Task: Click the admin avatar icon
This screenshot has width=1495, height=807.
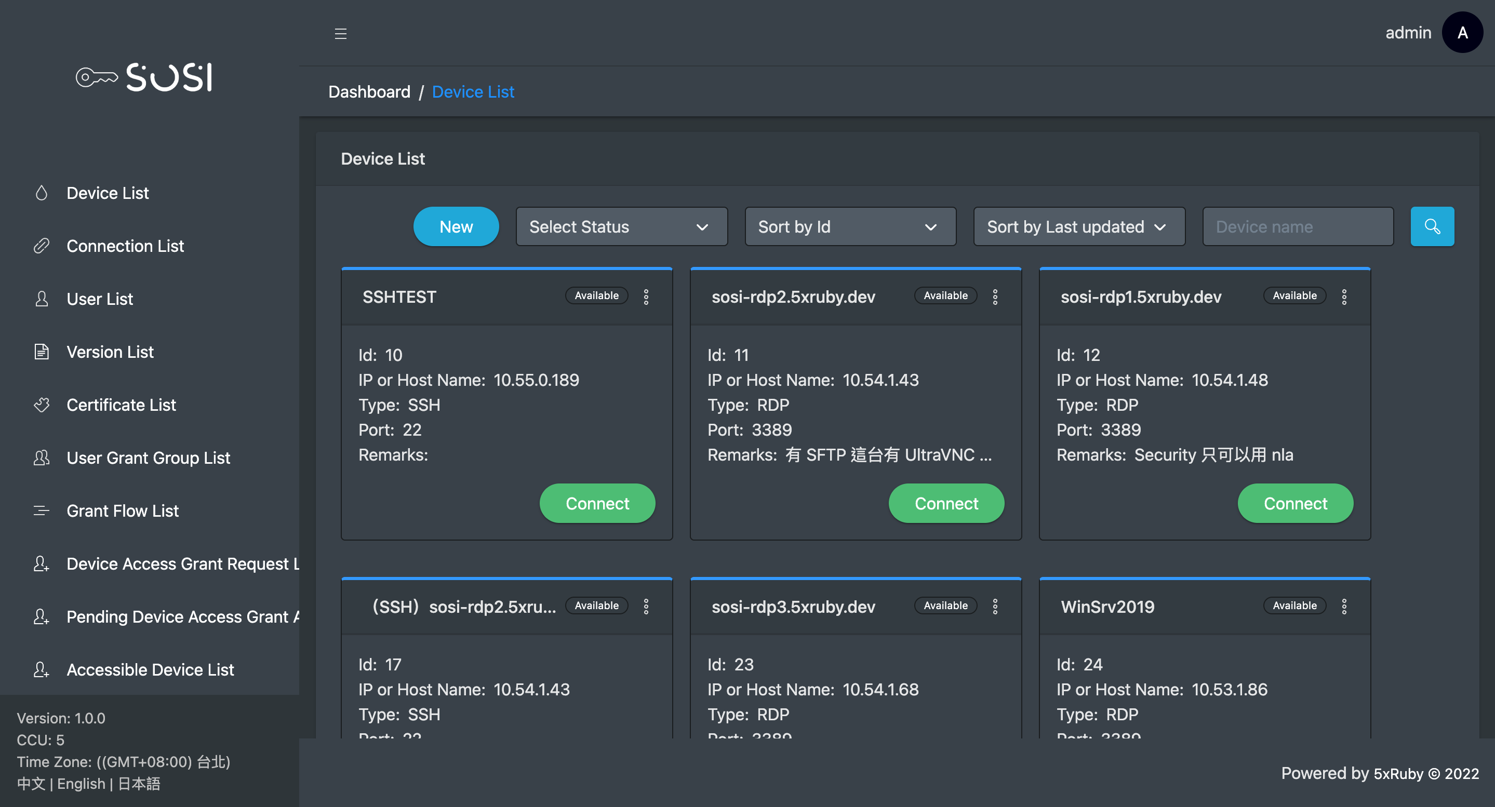Action: point(1462,33)
